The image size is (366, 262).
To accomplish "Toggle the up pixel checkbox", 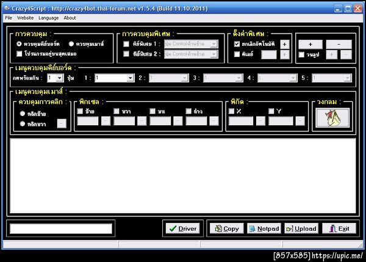I will coord(152,111).
